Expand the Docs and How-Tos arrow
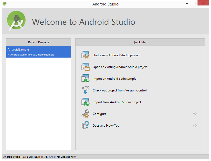 point(195,125)
